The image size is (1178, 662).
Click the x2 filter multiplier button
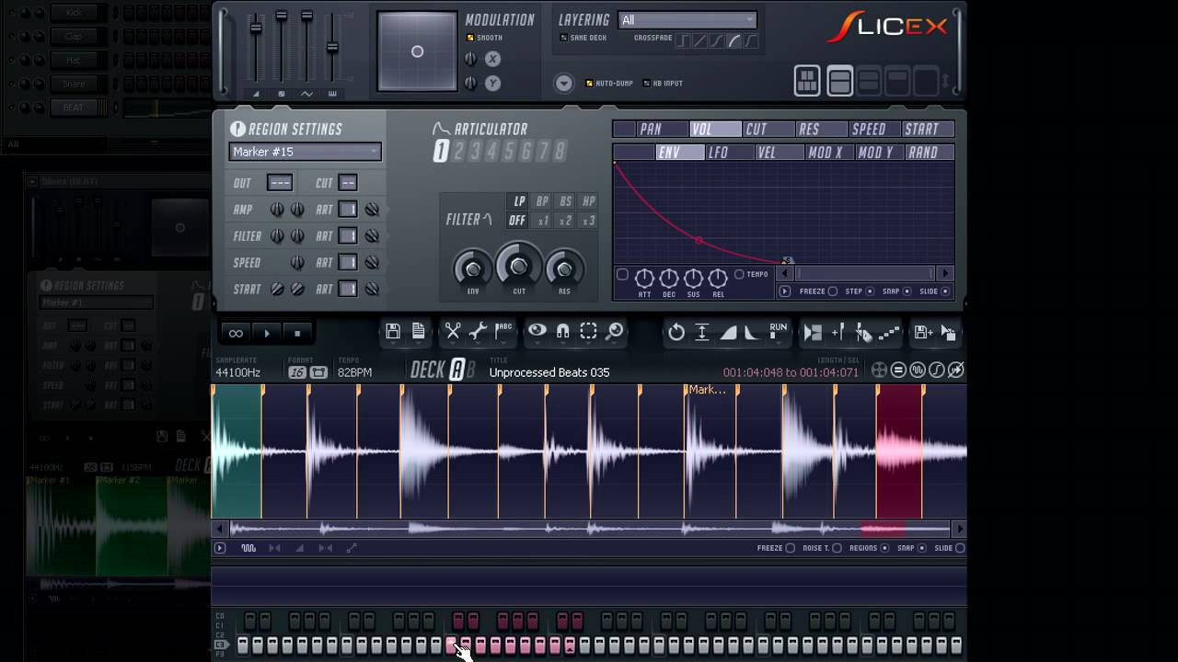coord(565,221)
